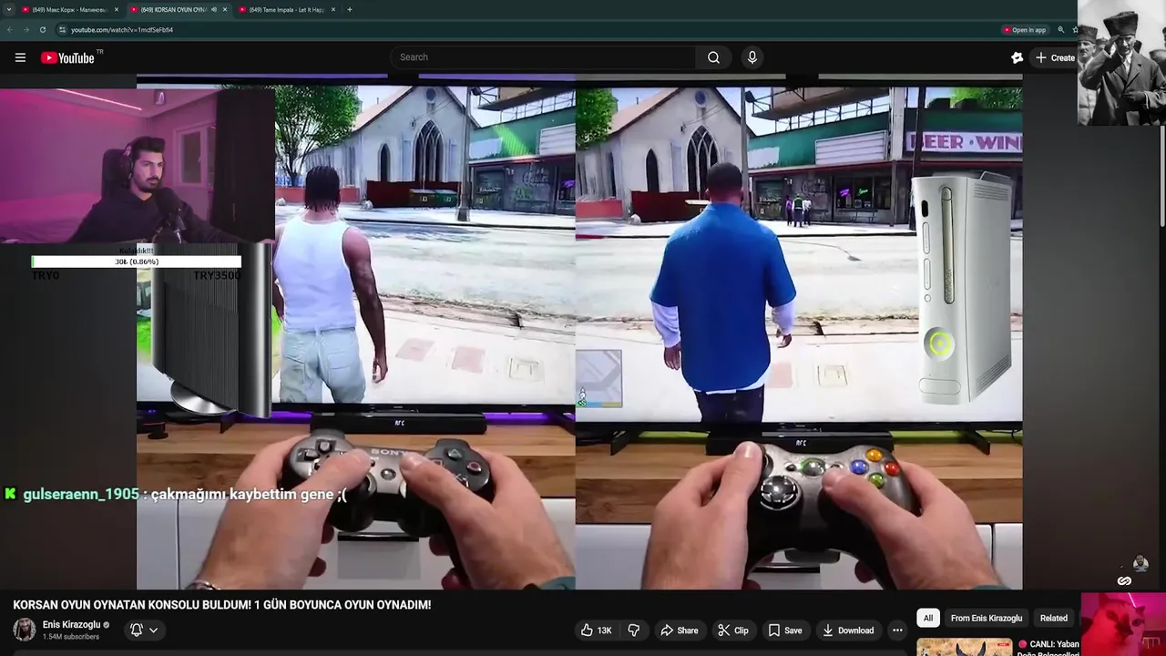Dislike the video with thumbs down
1166x656 pixels.
coord(634,630)
